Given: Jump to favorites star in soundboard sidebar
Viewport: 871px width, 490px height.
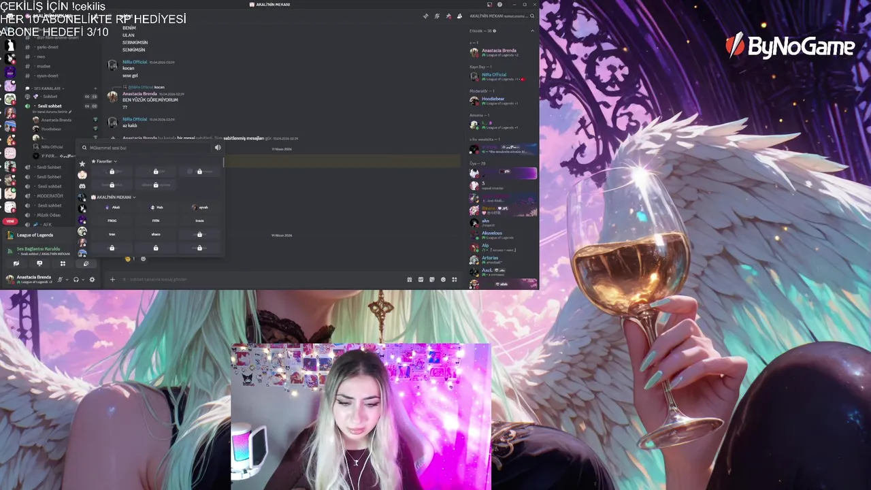Looking at the screenshot, I should (82, 163).
